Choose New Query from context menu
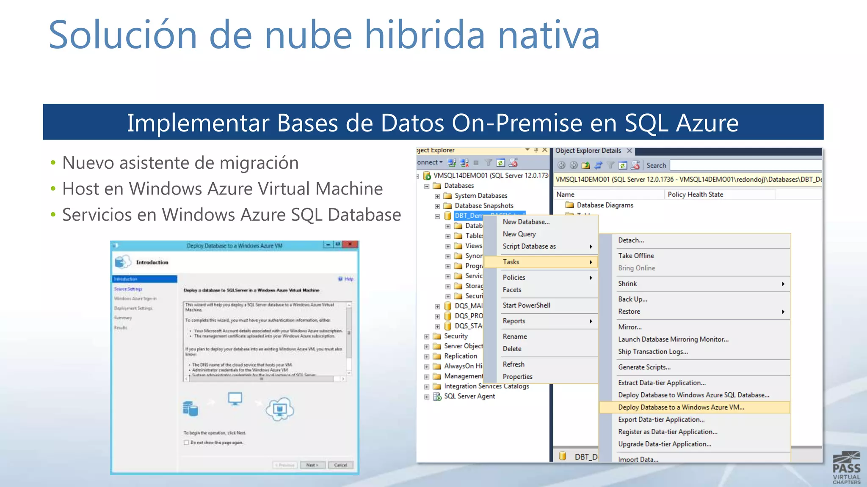Viewport: 867px width, 487px height. pyautogui.click(x=541, y=234)
